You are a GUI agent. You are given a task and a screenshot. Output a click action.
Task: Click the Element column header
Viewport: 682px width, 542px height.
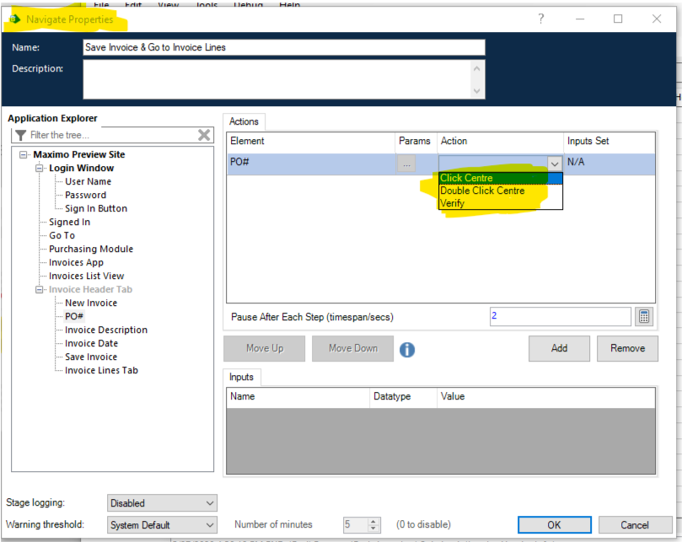[x=311, y=142]
